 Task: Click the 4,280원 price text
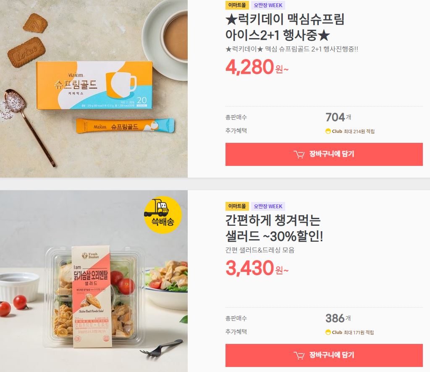pos(257,67)
